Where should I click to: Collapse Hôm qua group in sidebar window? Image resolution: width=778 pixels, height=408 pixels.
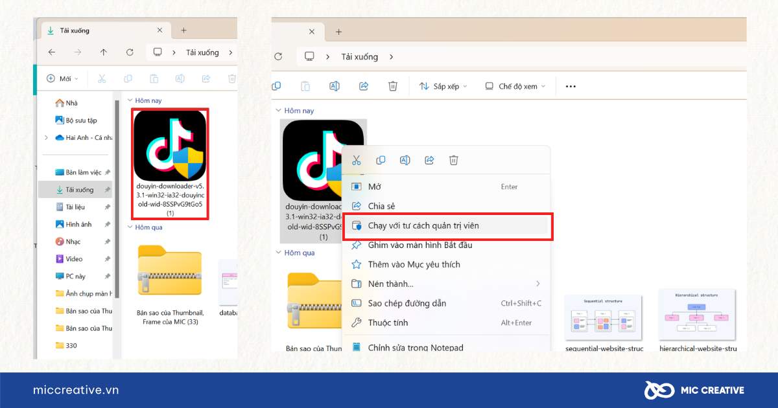click(x=130, y=227)
